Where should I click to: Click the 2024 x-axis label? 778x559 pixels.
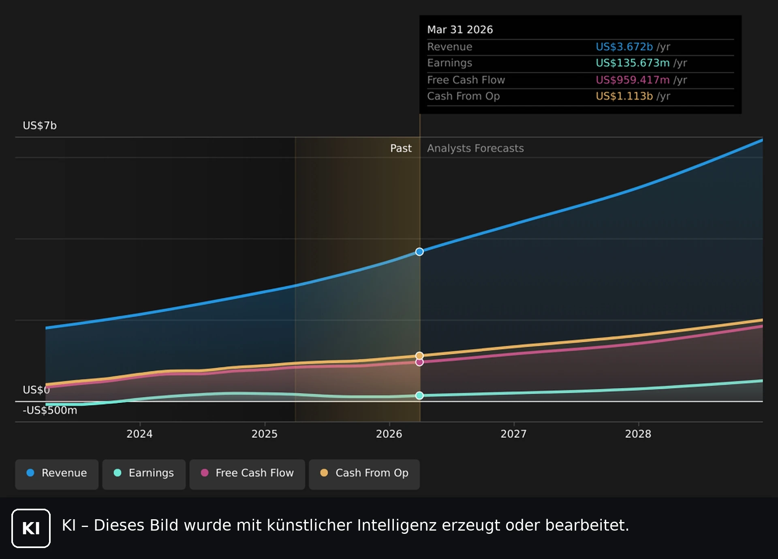139,434
